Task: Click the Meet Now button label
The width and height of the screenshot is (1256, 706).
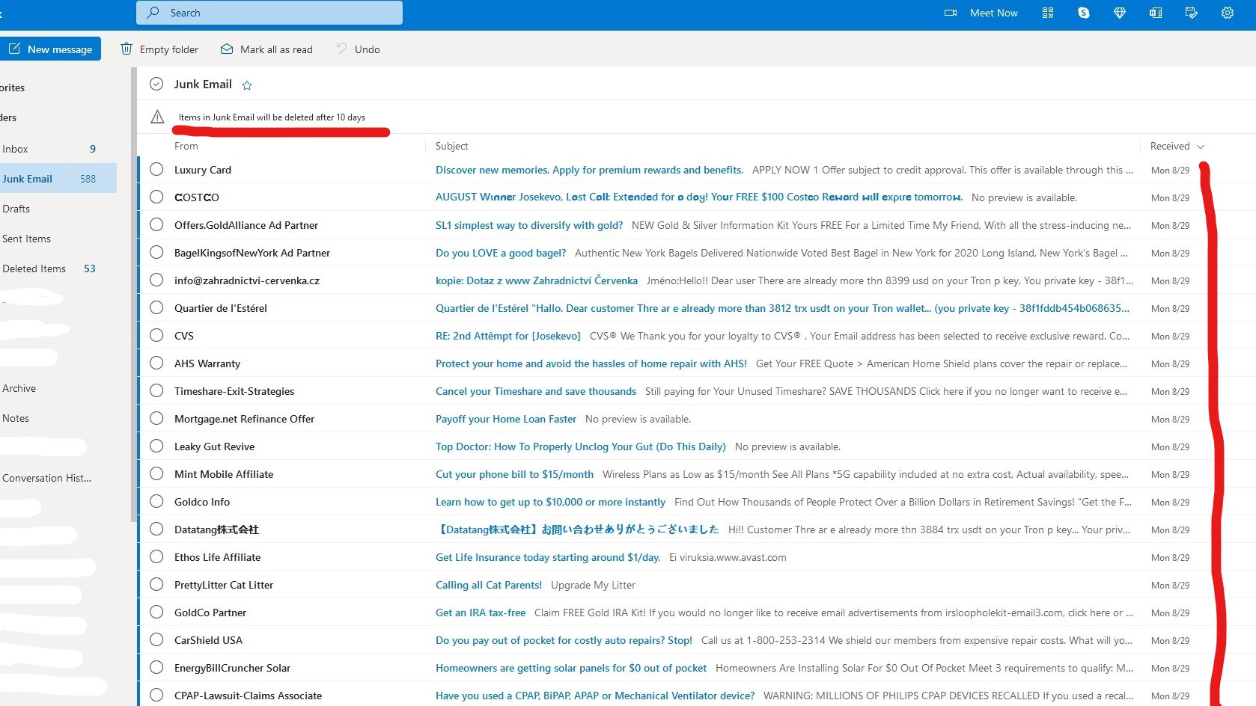Action: tap(993, 13)
